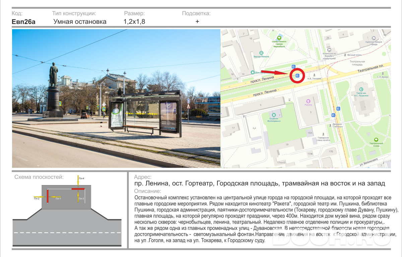
Task: Click the Код: label
Action: (x=17, y=13)
